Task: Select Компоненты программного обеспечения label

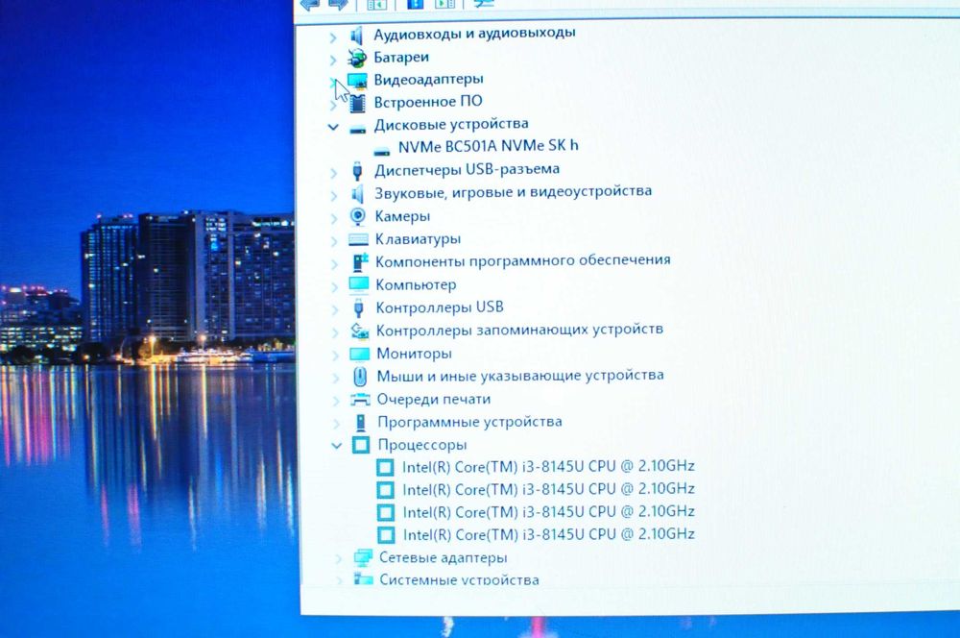Action: [x=523, y=260]
